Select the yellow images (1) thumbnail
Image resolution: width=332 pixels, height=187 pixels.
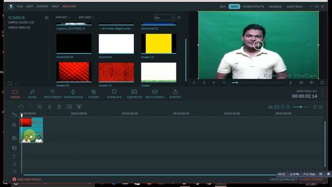(159, 44)
